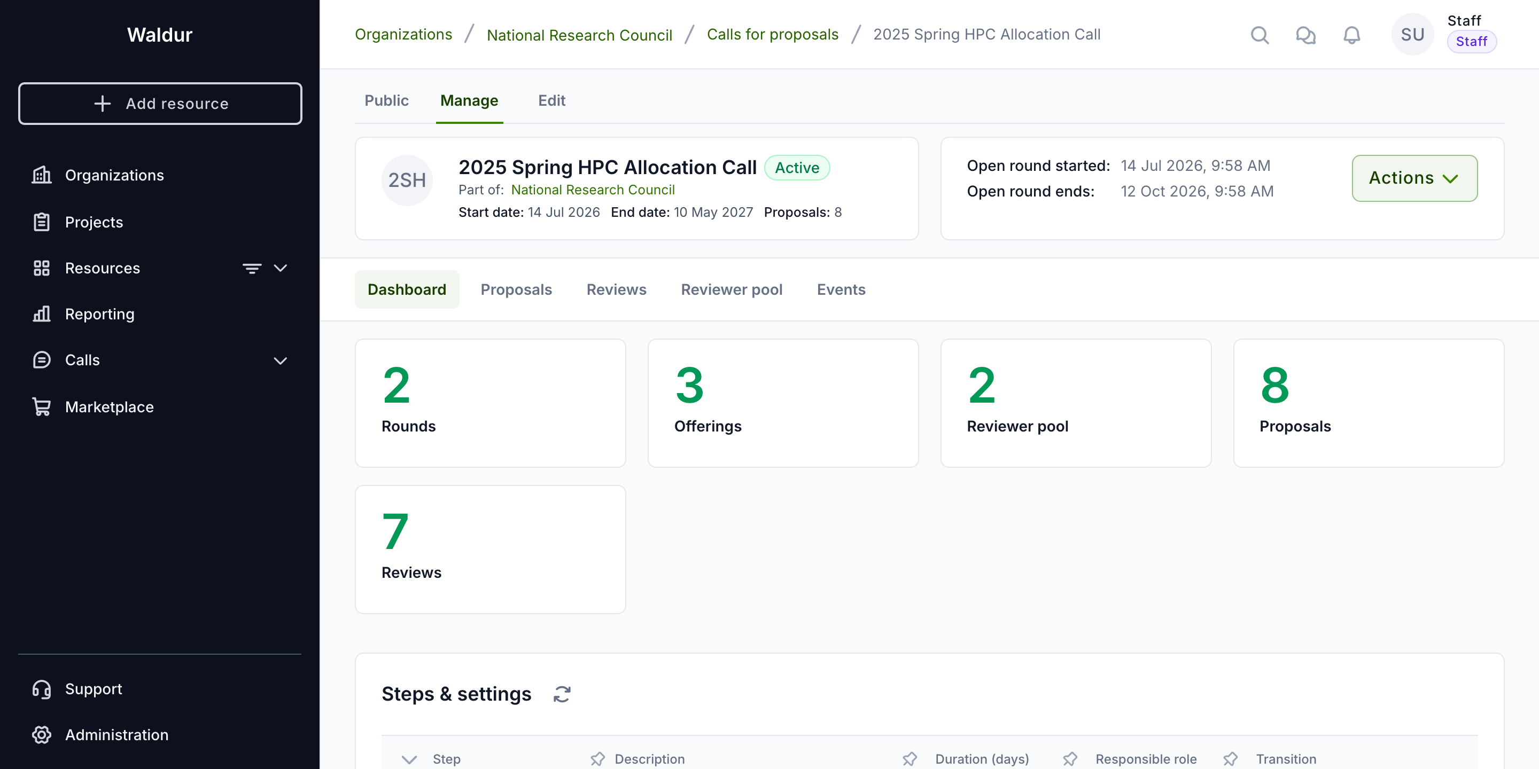Pin the Duration (days) column

(910, 759)
